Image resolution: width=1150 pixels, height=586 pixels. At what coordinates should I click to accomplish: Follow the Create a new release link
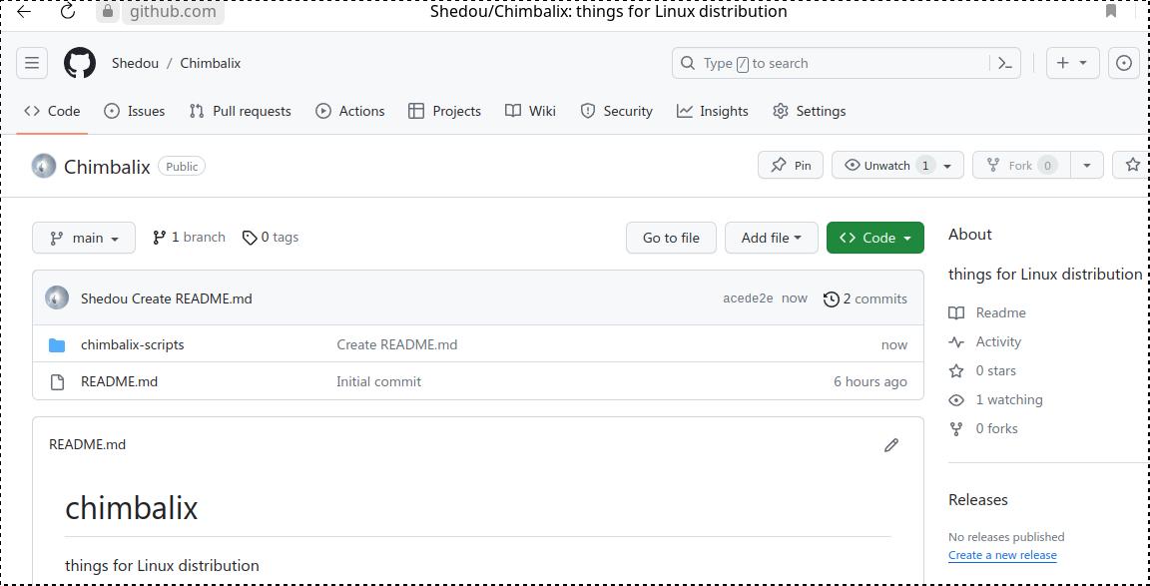[1002, 555]
